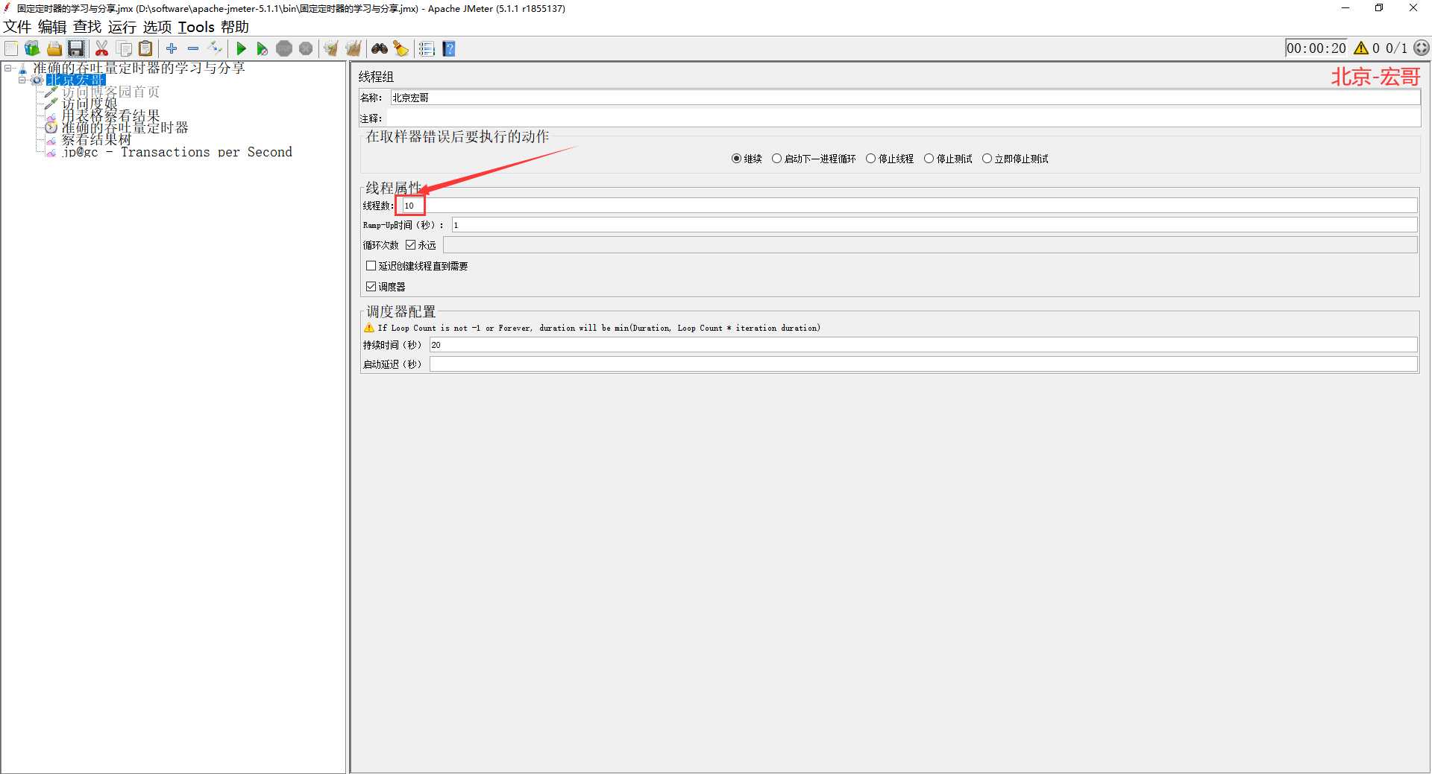Image resolution: width=1432 pixels, height=774 pixels.
Task: Collapse the 北京宏哥 thread group node
Action: pyautogui.click(x=22, y=80)
